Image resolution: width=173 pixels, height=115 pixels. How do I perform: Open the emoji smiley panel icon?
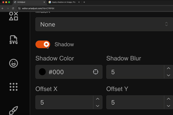point(14,63)
